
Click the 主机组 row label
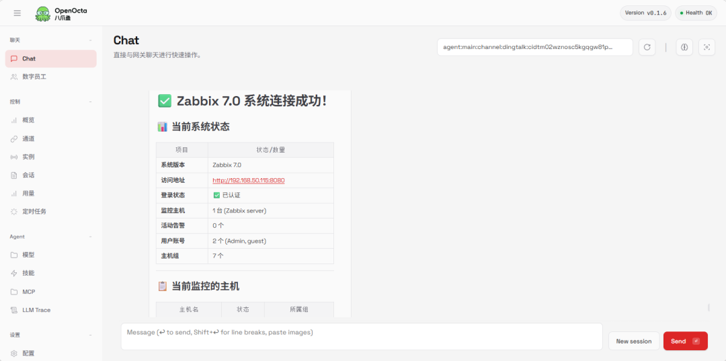170,256
